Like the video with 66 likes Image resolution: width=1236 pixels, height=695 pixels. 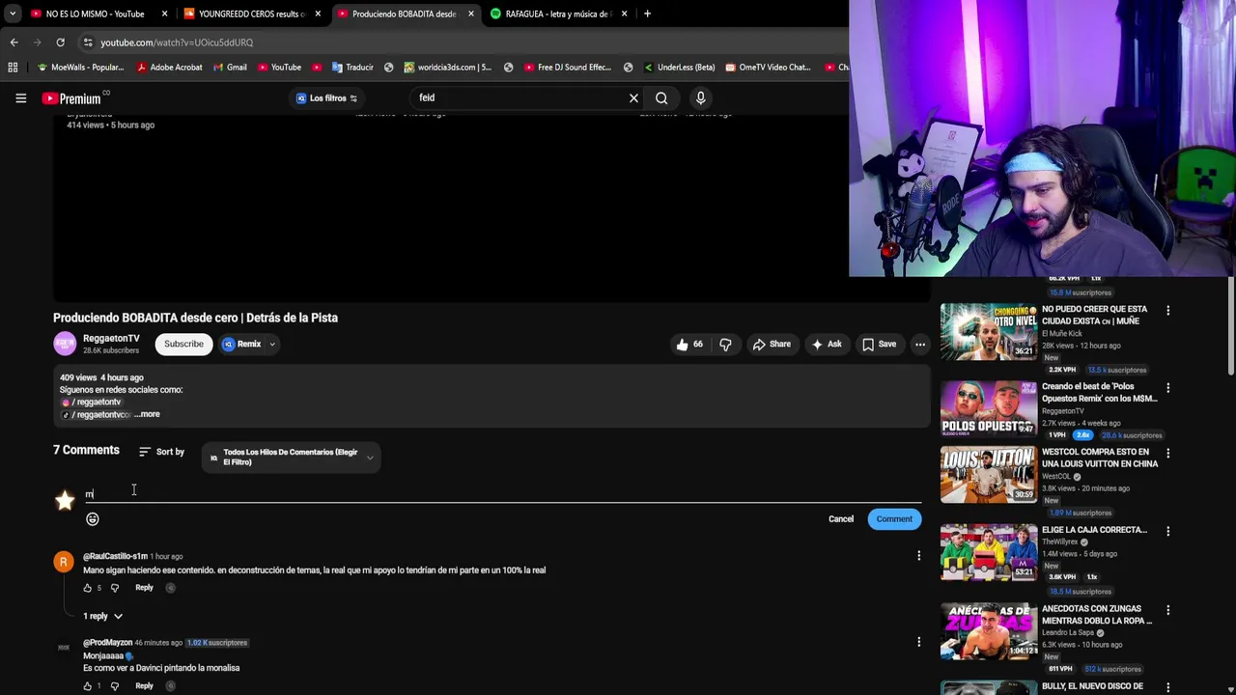coord(689,345)
